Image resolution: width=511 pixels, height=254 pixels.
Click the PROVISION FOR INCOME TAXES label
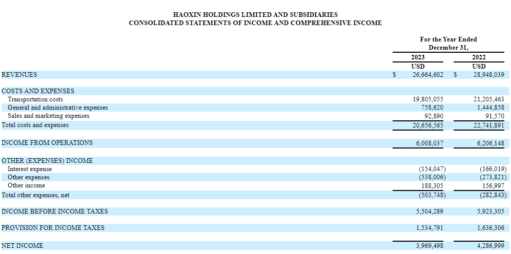point(53,227)
